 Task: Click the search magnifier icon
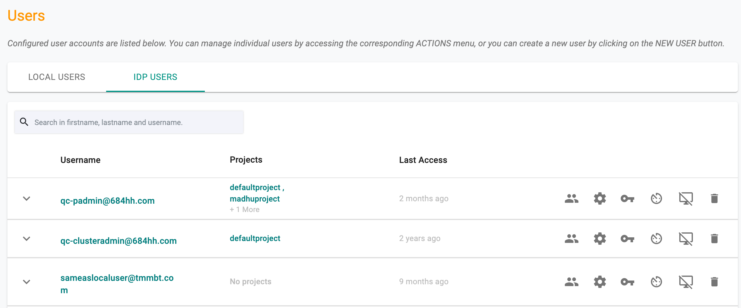tap(24, 122)
